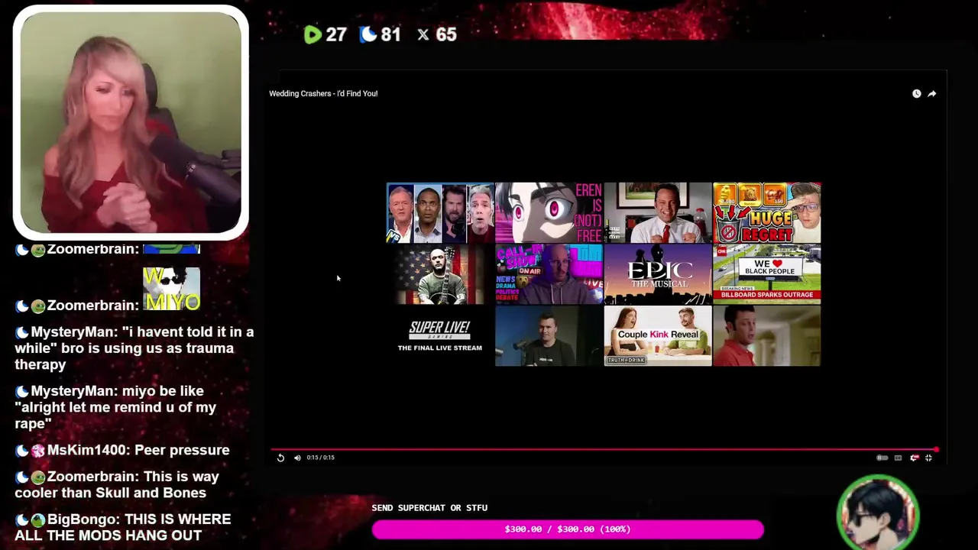Open the video title 'Wedding Crashers - I'd Find You!'
The image size is (978, 550).
tap(323, 93)
